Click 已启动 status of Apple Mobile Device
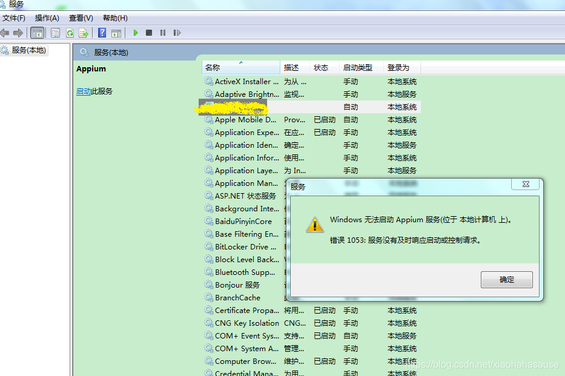Screen dimensions: 565x376 (x=325, y=120)
